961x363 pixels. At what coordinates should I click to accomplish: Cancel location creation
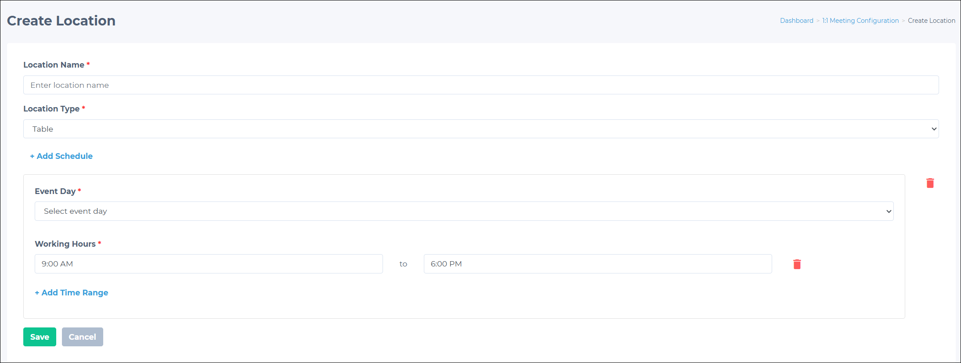coord(82,337)
